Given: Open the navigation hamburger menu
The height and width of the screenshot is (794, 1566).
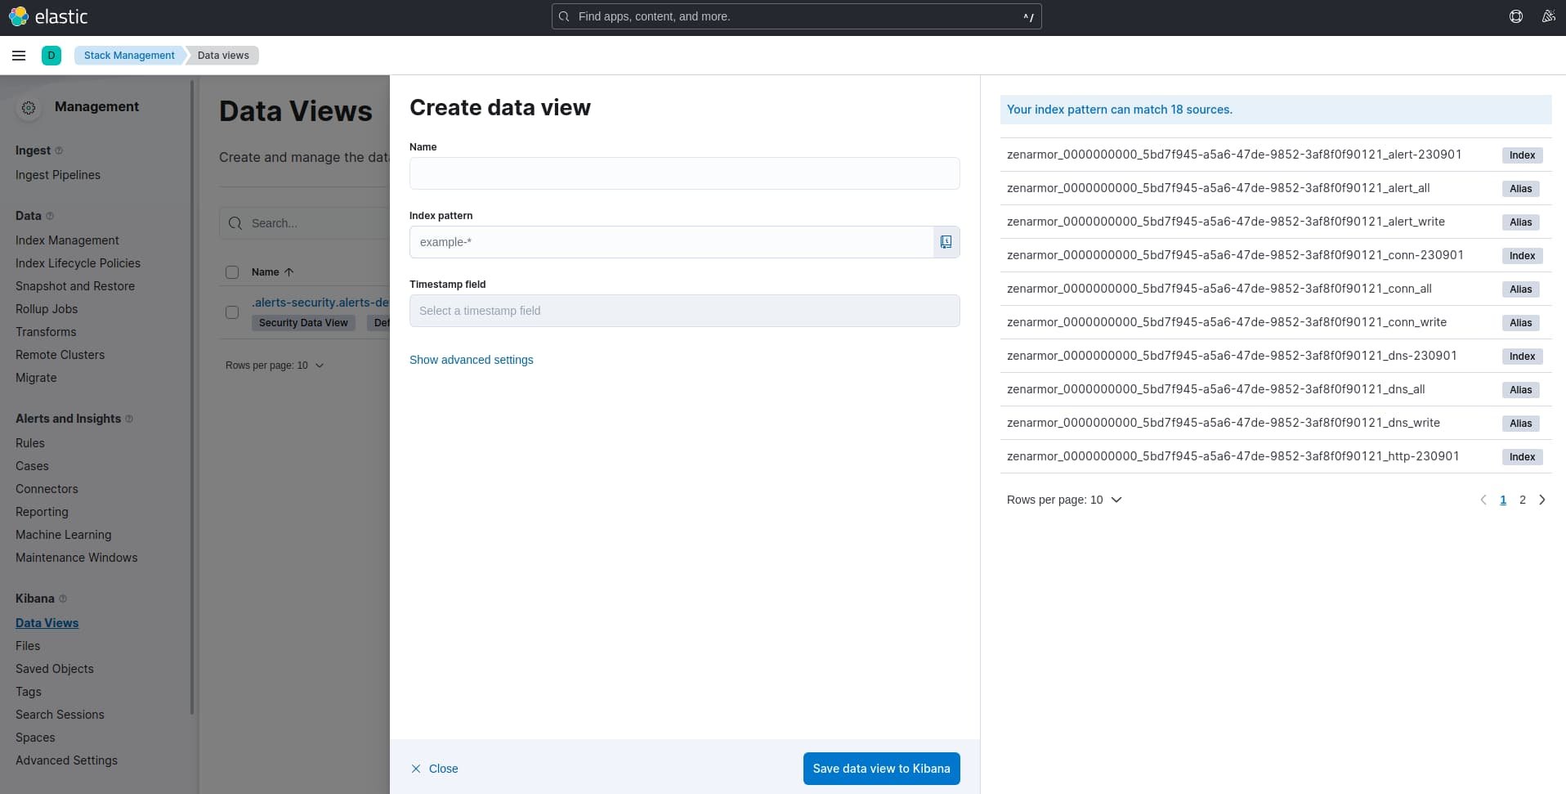Looking at the screenshot, I should click(x=19, y=56).
